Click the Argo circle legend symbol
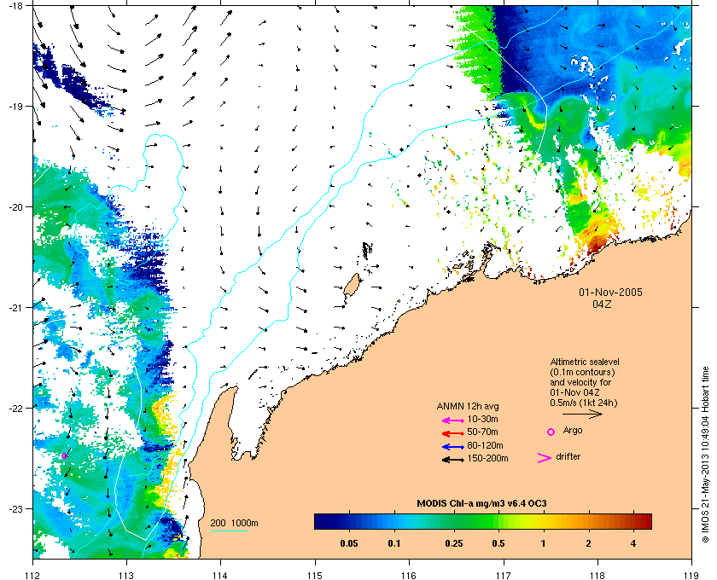This screenshot has height=580, width=717. [x=551, y=432]
